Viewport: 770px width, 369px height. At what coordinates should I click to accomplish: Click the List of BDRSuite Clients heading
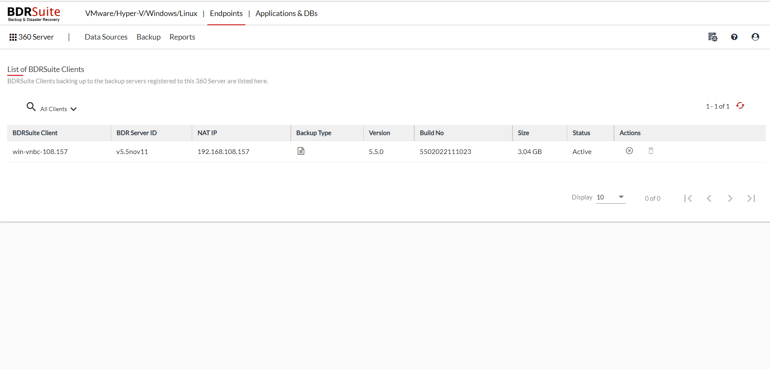click(x=46, y=69)
